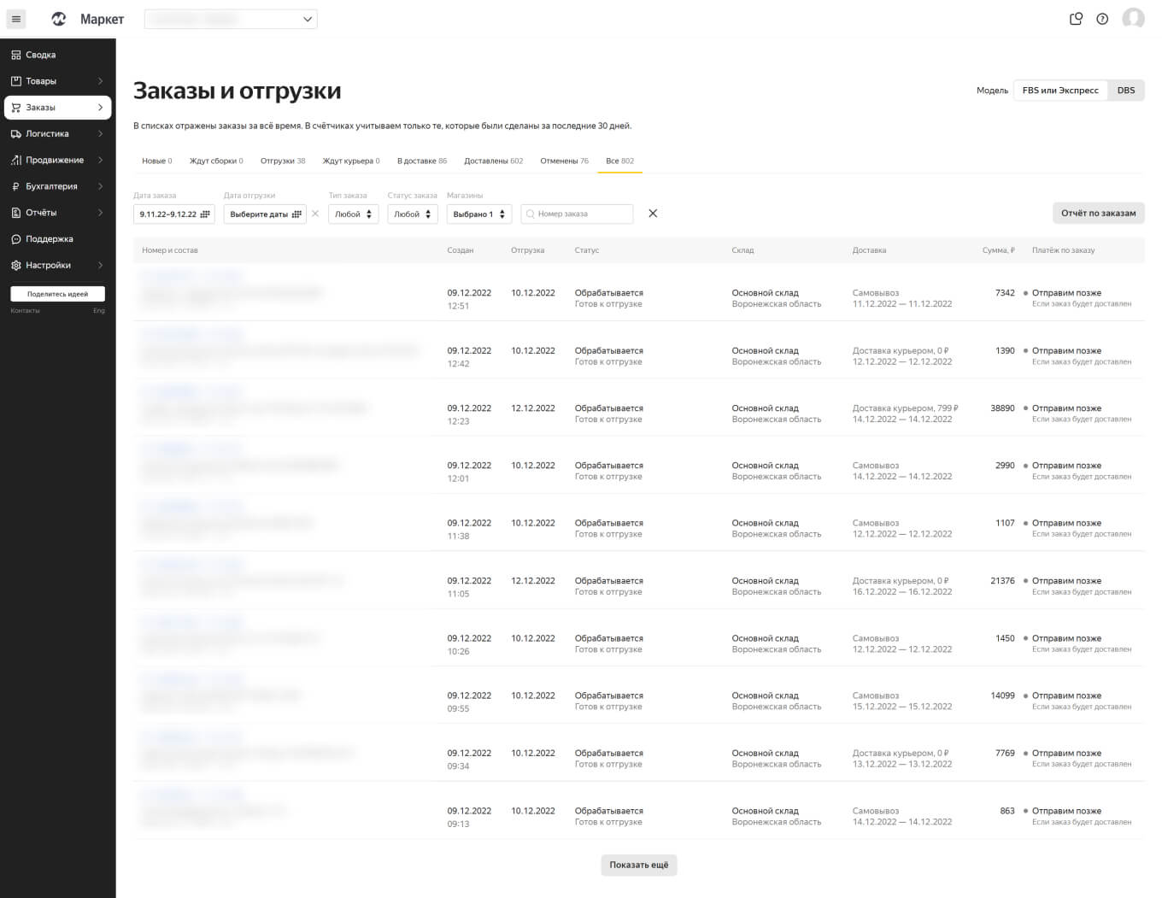Open the Поддержка menu item
Screen dimensions: 1162x898
tap(57, 239)
